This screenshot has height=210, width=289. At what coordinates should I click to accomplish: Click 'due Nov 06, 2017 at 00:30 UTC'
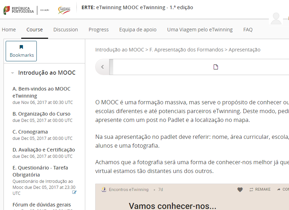pos(42,103)
